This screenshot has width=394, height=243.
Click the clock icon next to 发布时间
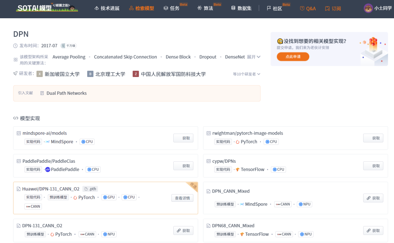[15, 46]
